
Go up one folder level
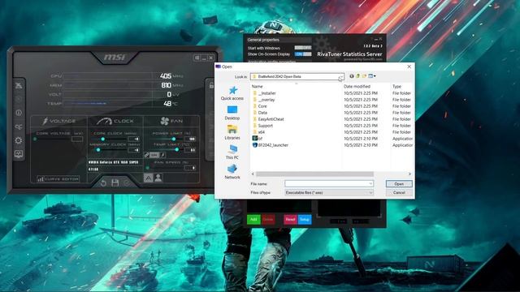point(357,76)
